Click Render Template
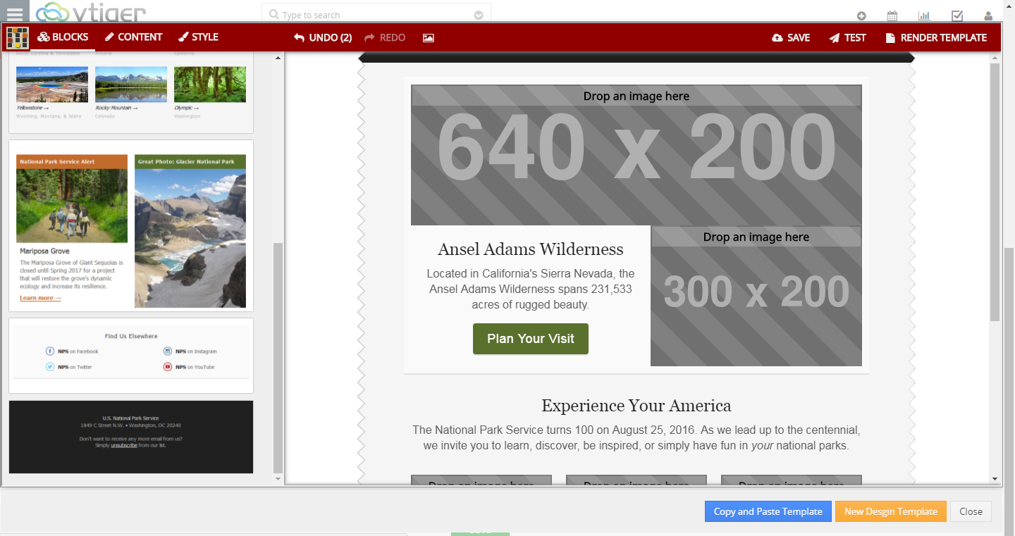 936,38
